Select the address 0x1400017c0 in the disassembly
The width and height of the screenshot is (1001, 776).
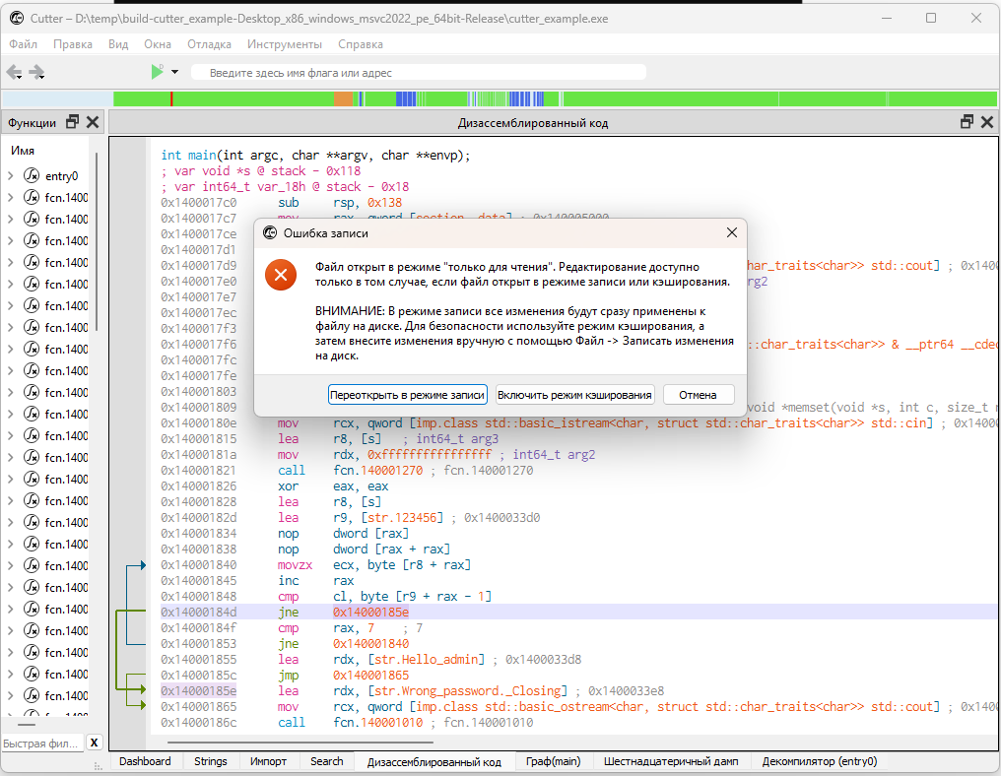point(199,202)
